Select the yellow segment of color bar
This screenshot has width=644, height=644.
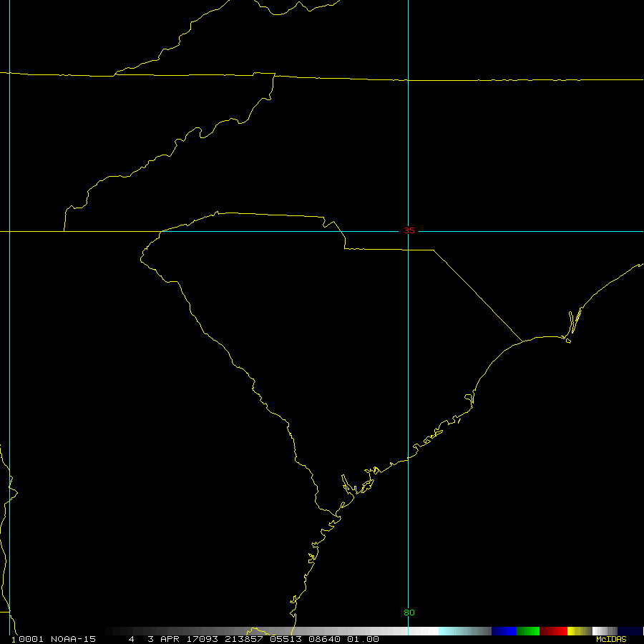pos(577,631)
